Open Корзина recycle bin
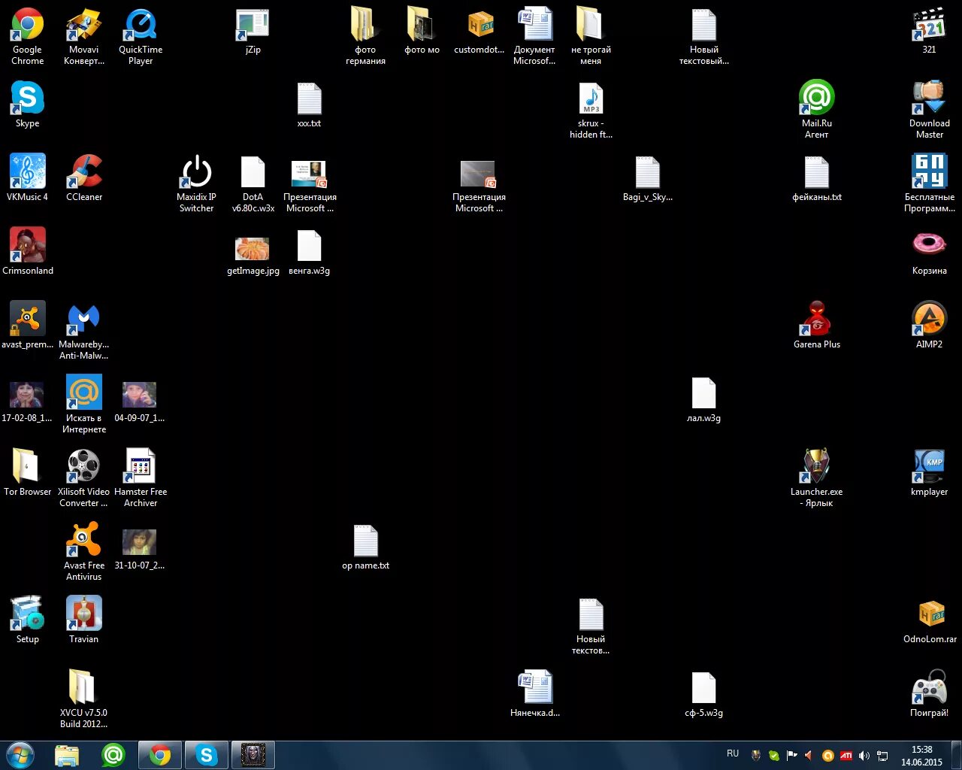Screen dimensions: 962x770 click(930, 251)
